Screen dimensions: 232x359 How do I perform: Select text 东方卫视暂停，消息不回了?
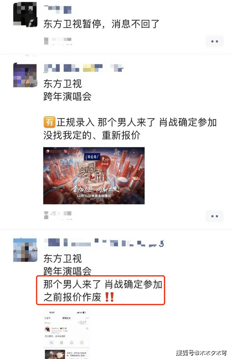[101, 24]
